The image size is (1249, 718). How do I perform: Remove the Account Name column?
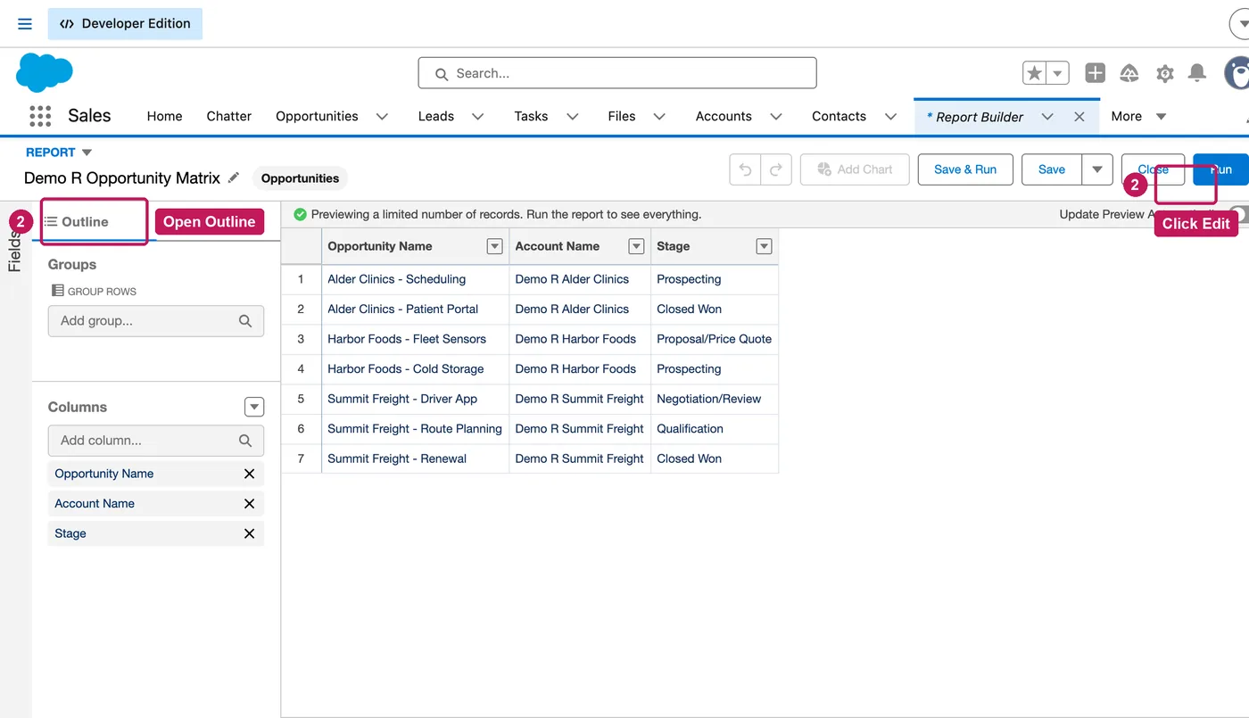(x=249, y=504)
